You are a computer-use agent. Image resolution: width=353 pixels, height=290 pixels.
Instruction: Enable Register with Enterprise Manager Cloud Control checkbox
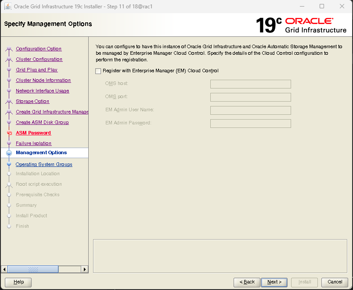98,71
